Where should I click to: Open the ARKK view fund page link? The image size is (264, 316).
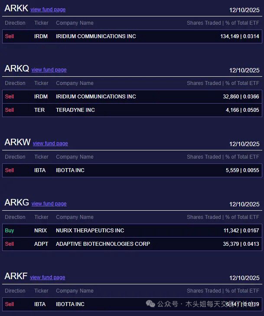tap(48, 10)
